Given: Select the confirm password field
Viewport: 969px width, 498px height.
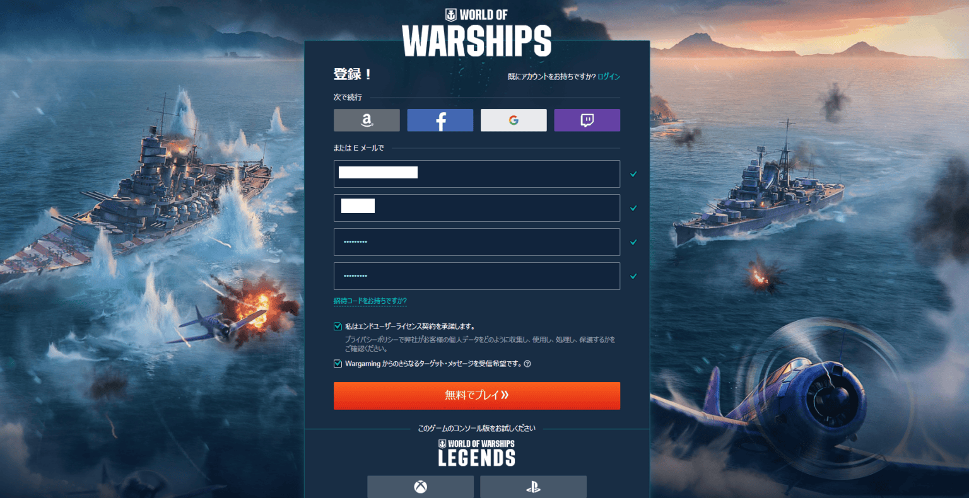Looking at the screenshot, I should coord(477,276).
